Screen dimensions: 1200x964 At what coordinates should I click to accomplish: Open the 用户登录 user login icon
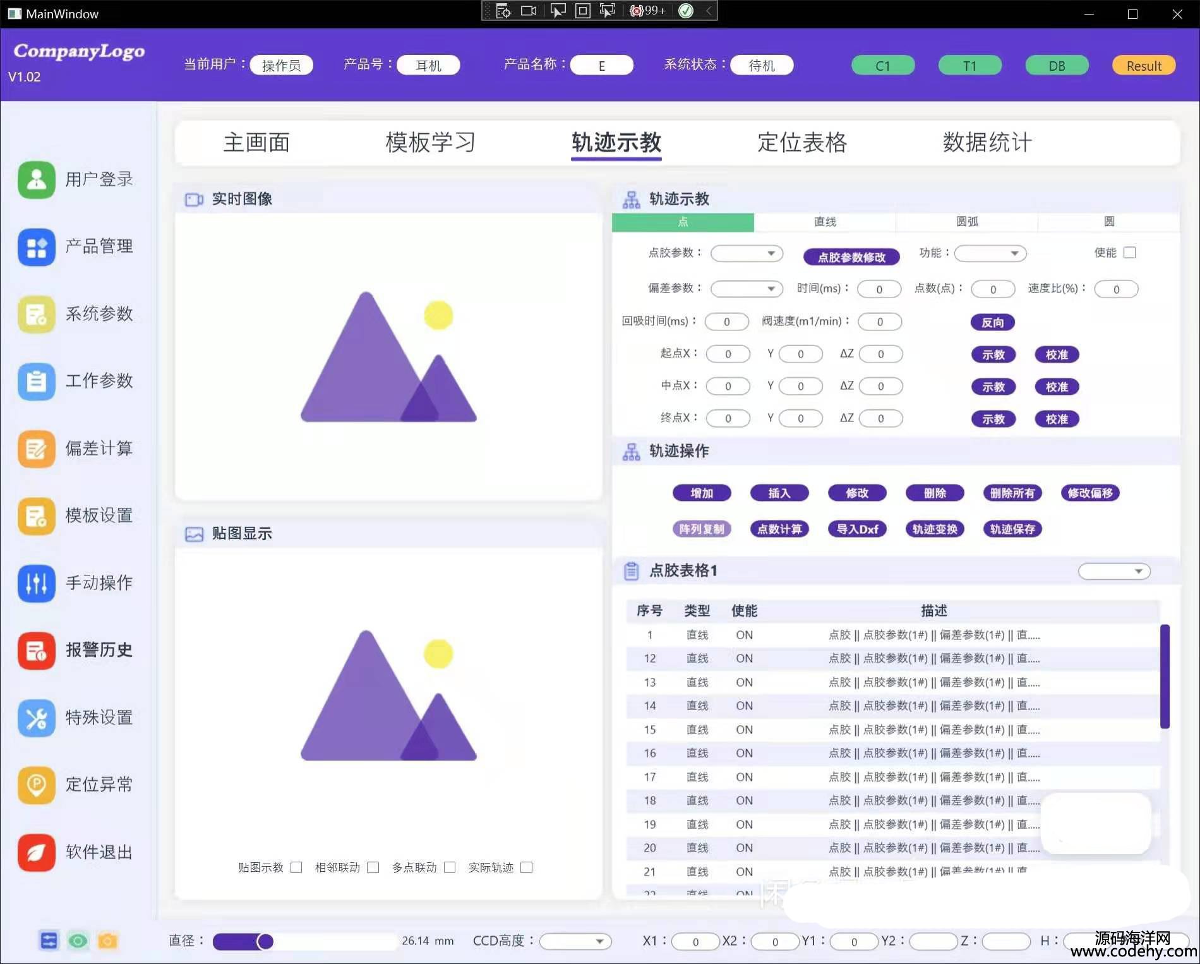point(37,179)
